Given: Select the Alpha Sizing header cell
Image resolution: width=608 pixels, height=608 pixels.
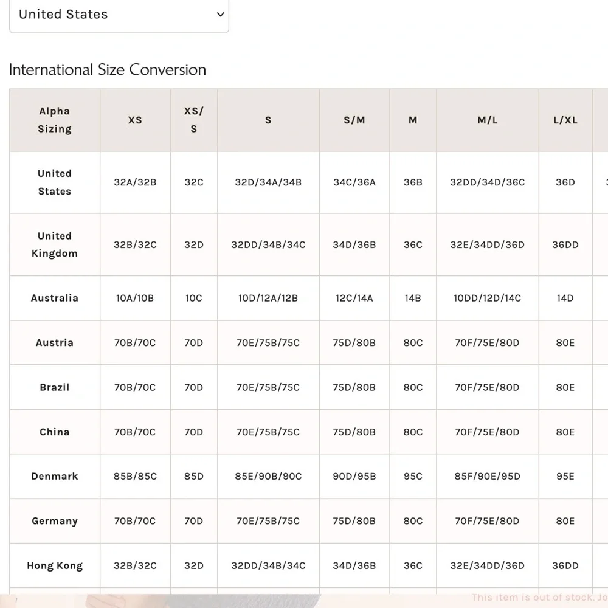Looking at the screenshot, I should [55, 120].
